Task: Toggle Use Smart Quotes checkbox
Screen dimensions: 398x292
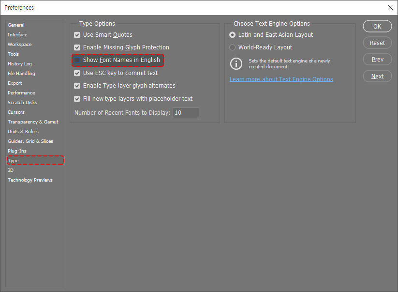Action: point(77,35)
